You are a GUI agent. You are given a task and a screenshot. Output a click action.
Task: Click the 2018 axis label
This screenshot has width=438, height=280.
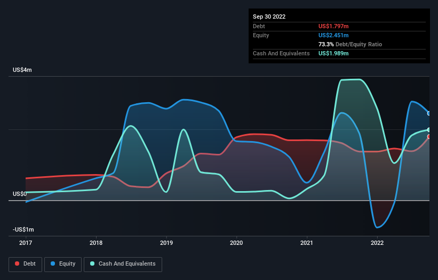(x=96, y=243)
